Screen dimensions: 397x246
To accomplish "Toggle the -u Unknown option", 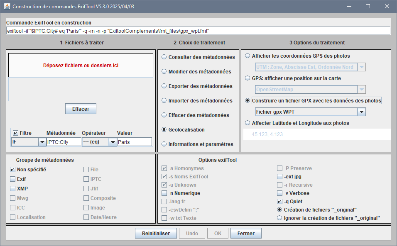I will click(164, 185).
